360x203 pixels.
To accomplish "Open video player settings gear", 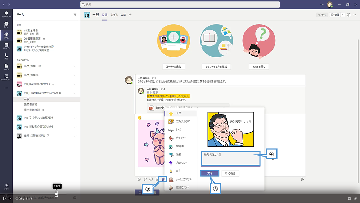I will [x=350, y=198].
